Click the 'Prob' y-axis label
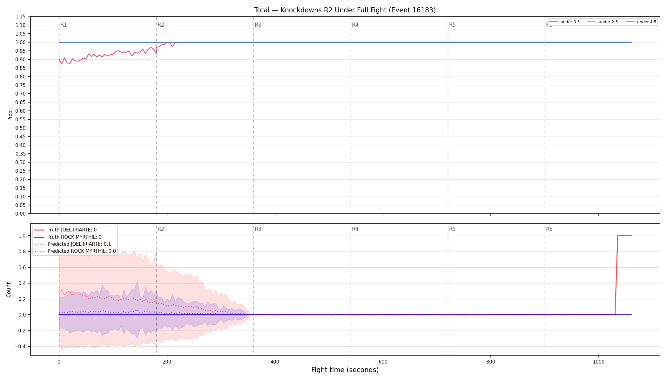Screen dimensions: 667x381 10,115
